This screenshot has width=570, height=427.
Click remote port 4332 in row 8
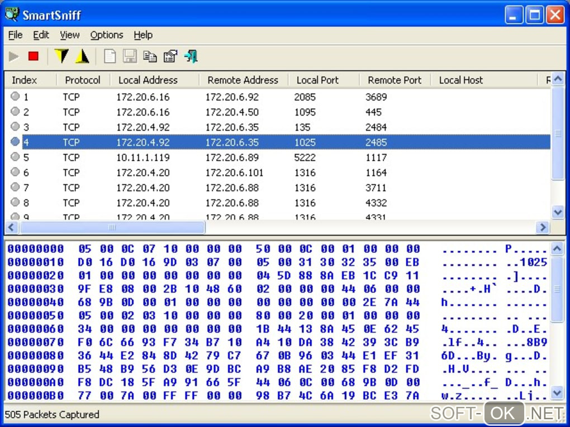(x=376, y=203)
